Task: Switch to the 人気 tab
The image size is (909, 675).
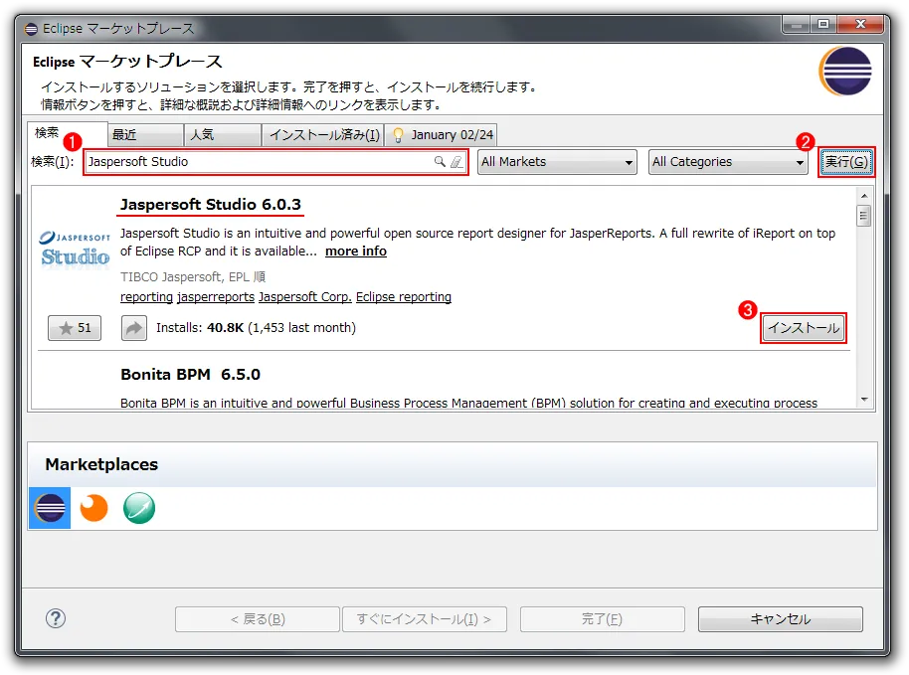Action: pos(223,135)
